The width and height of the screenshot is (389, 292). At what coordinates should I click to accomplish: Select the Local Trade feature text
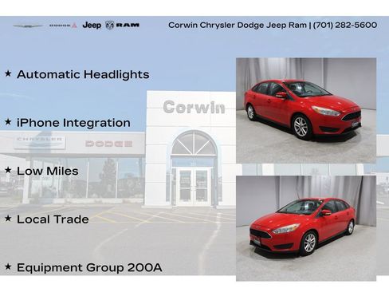pyautogui.click(x=53, y=219)
